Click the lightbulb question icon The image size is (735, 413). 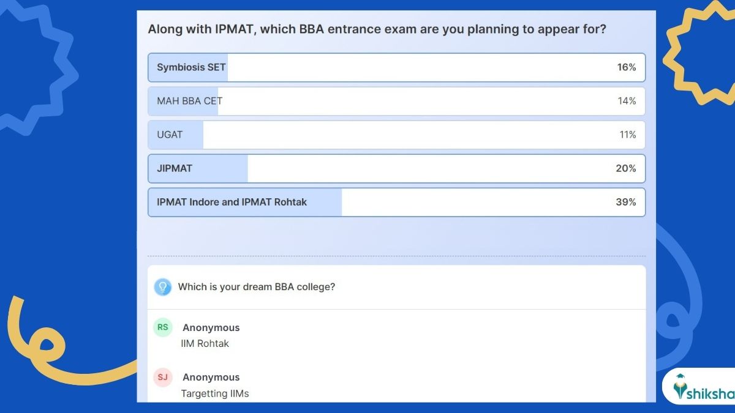[x=162, y=287]
